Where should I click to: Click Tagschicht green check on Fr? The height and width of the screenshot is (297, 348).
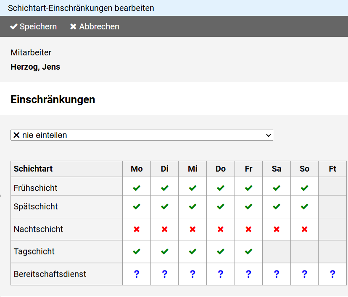point(248,251)
